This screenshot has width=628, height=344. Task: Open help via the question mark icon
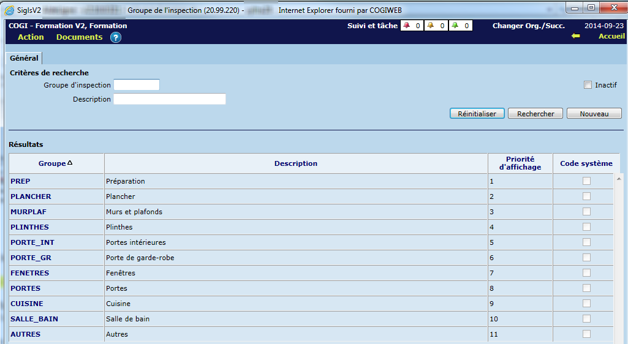click(x=116, y=37)
